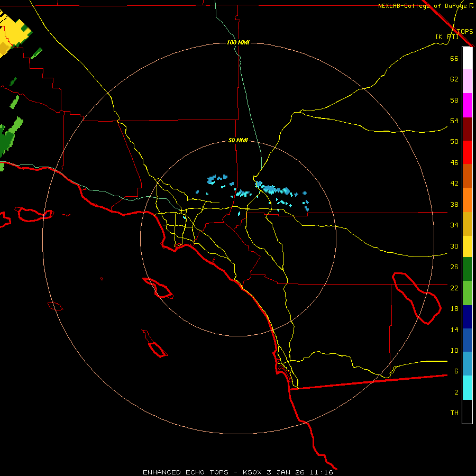Click the legend value "46"
Screen dimensions: 476x476
(454, 163)
